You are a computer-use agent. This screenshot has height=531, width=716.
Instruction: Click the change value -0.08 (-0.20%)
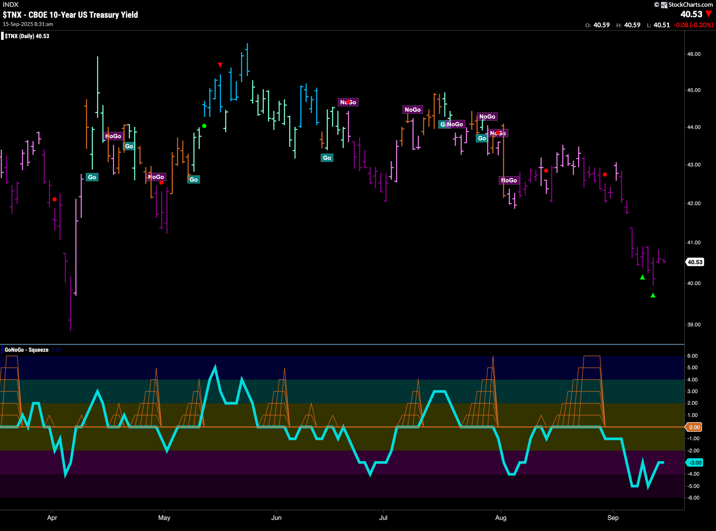point(694,25)
